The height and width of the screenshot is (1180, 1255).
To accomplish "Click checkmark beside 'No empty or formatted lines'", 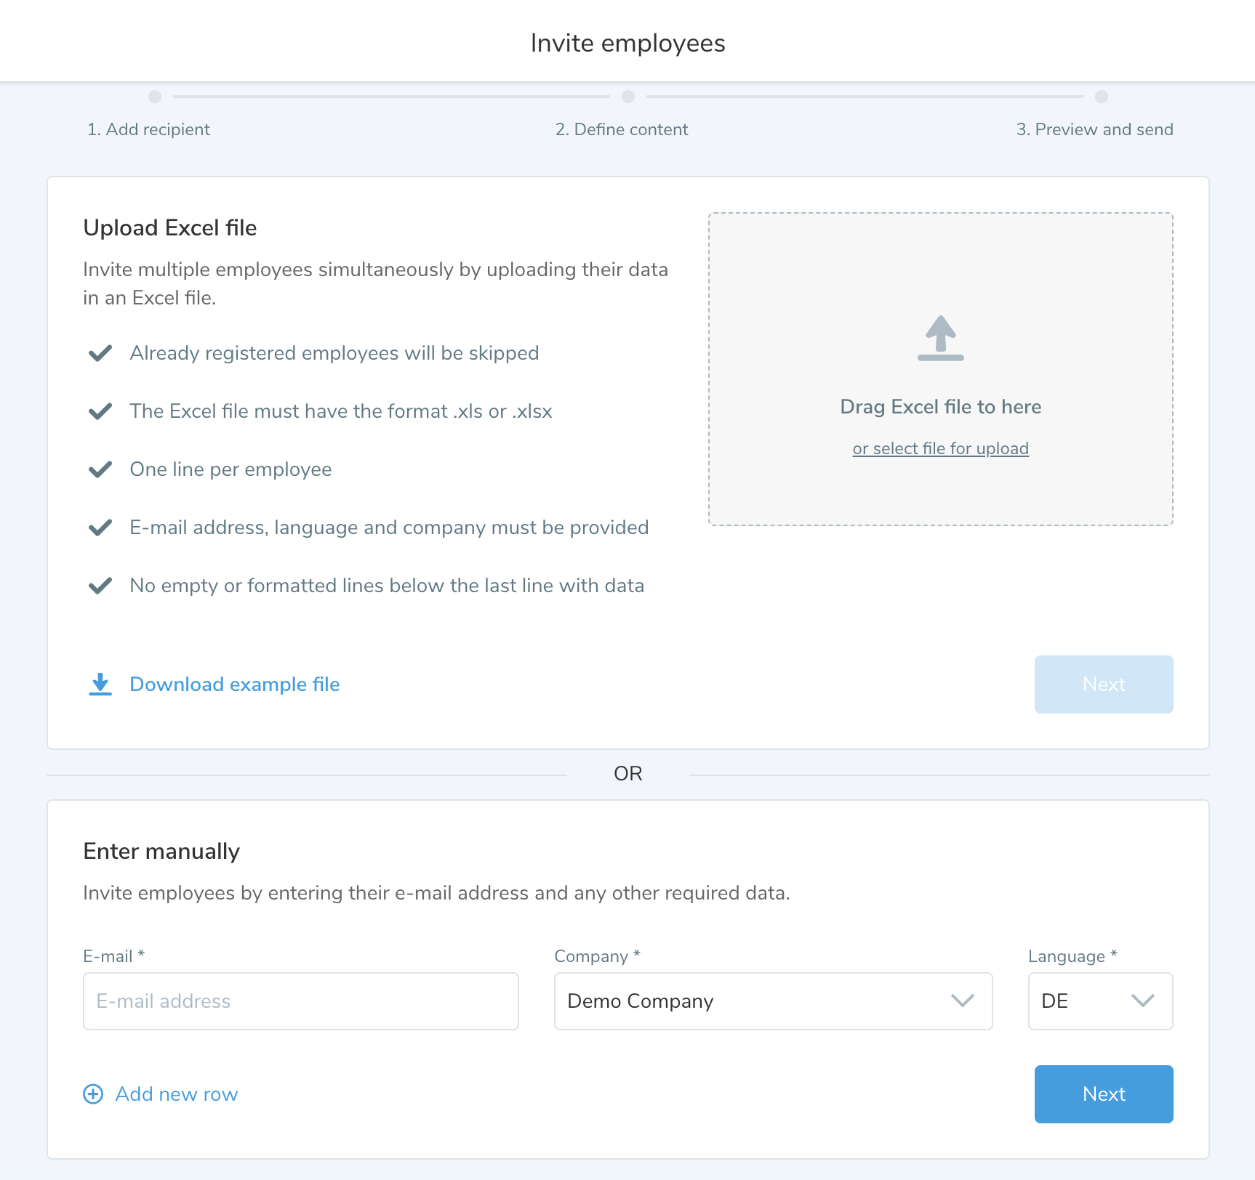I will tap(100, 586).
